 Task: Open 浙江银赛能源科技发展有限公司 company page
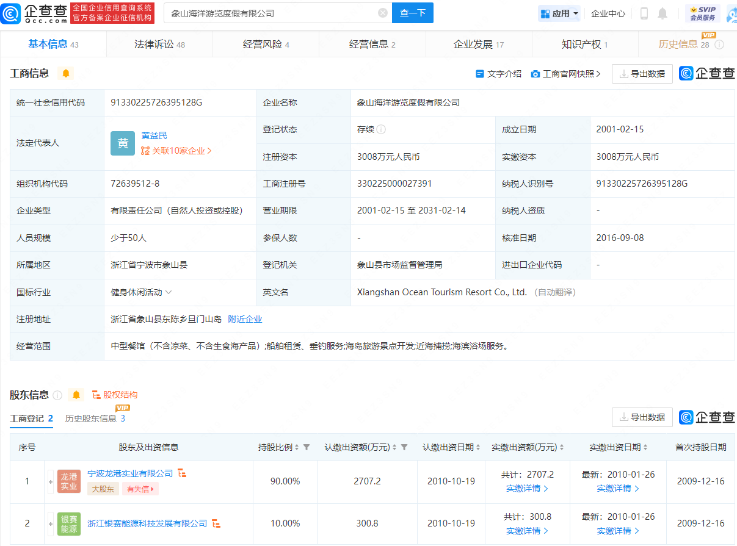tap(147, 523)
